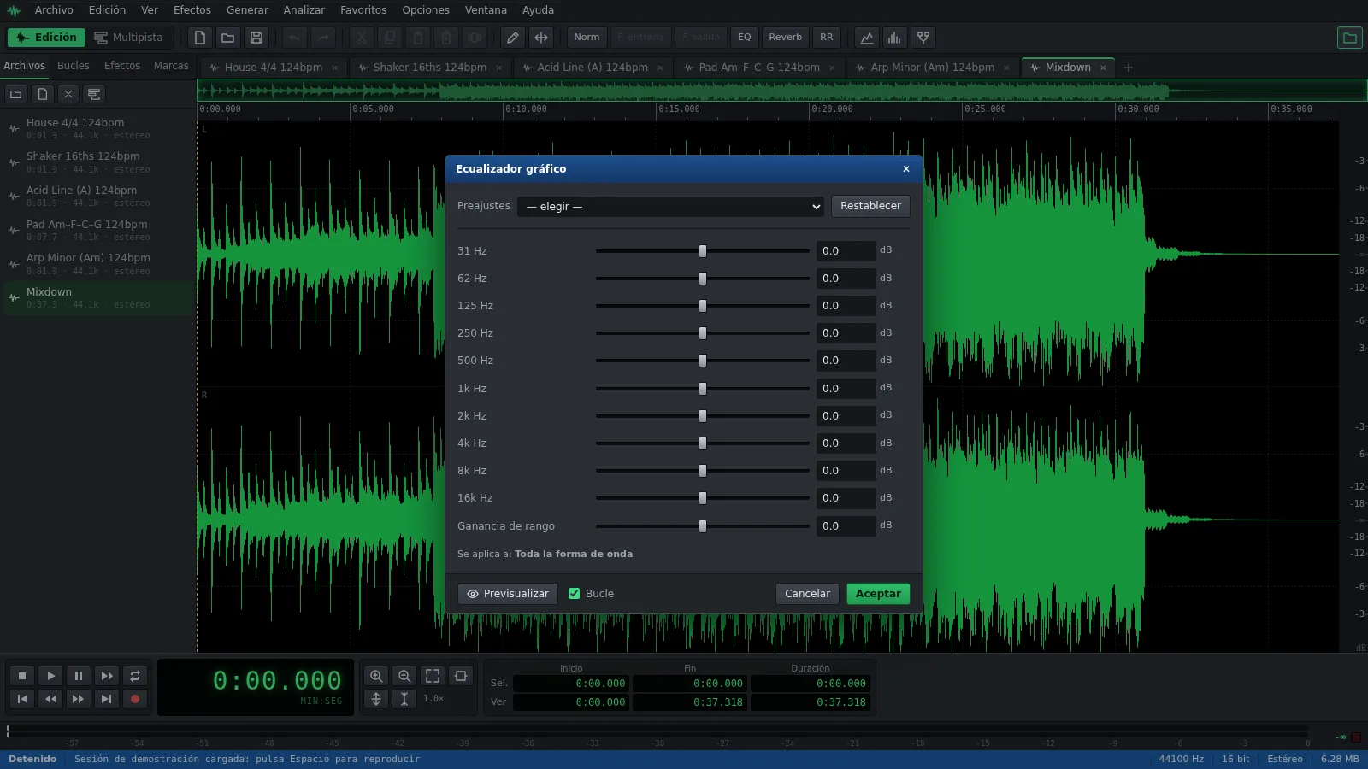Click the Previsualizar button

pos(508,594)
